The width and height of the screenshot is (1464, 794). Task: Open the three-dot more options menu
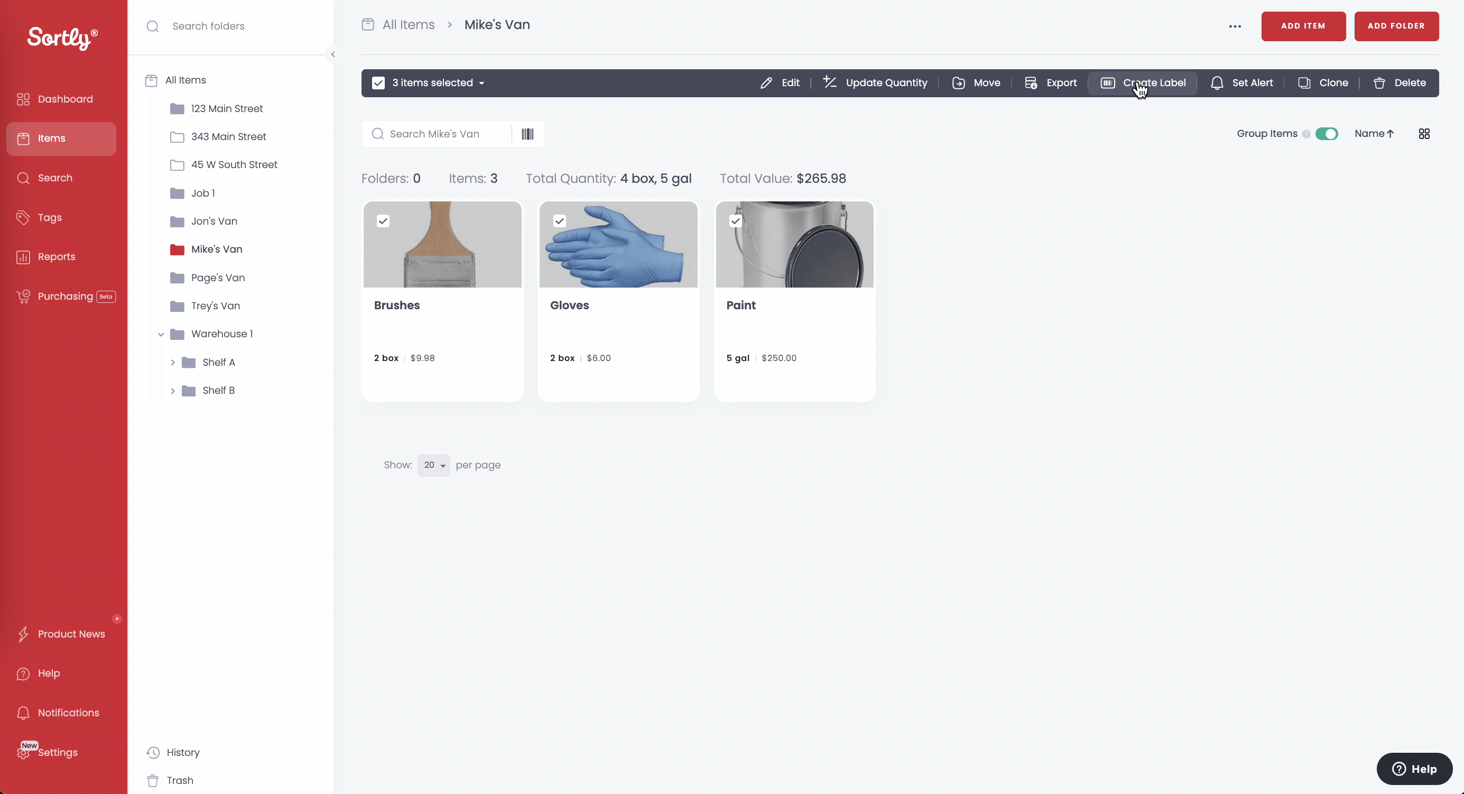click(x=1235, y=26)
